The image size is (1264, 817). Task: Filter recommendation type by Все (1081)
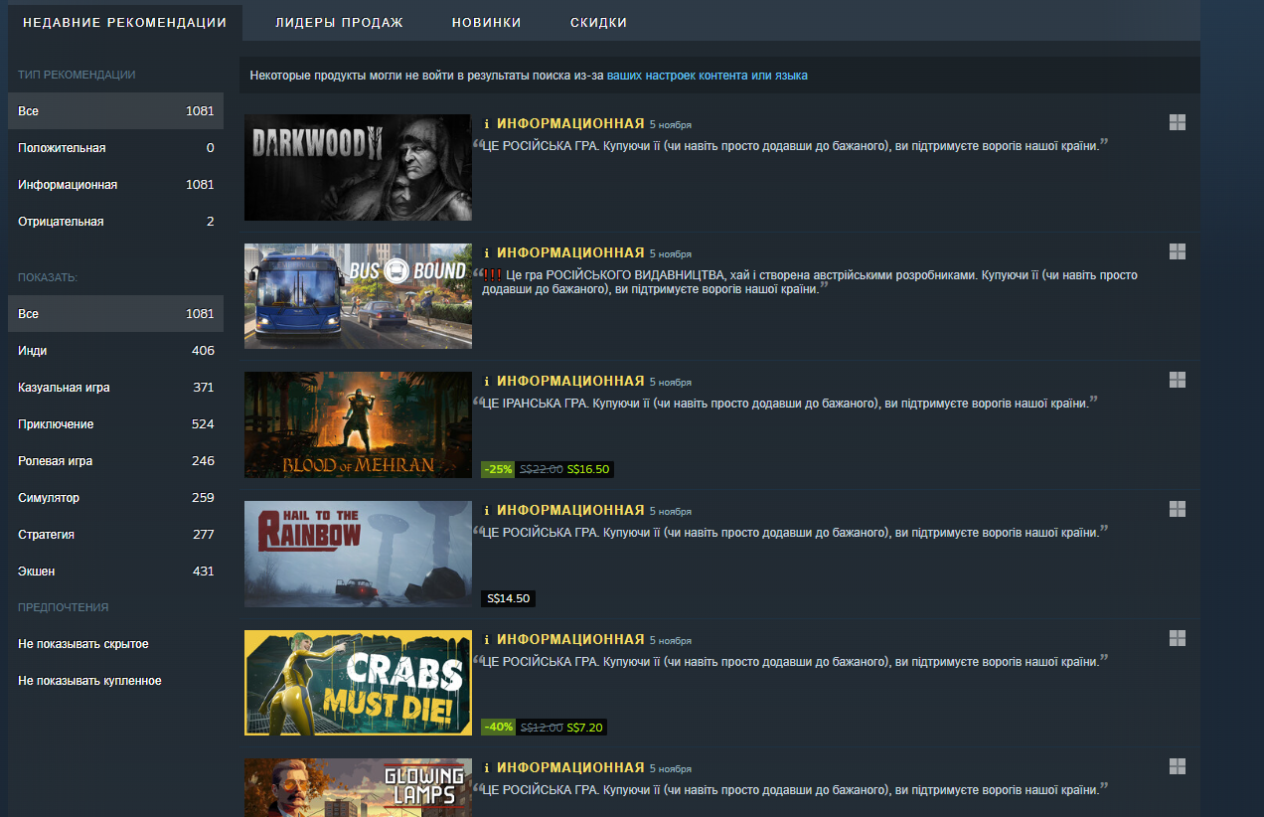point(115,111)
